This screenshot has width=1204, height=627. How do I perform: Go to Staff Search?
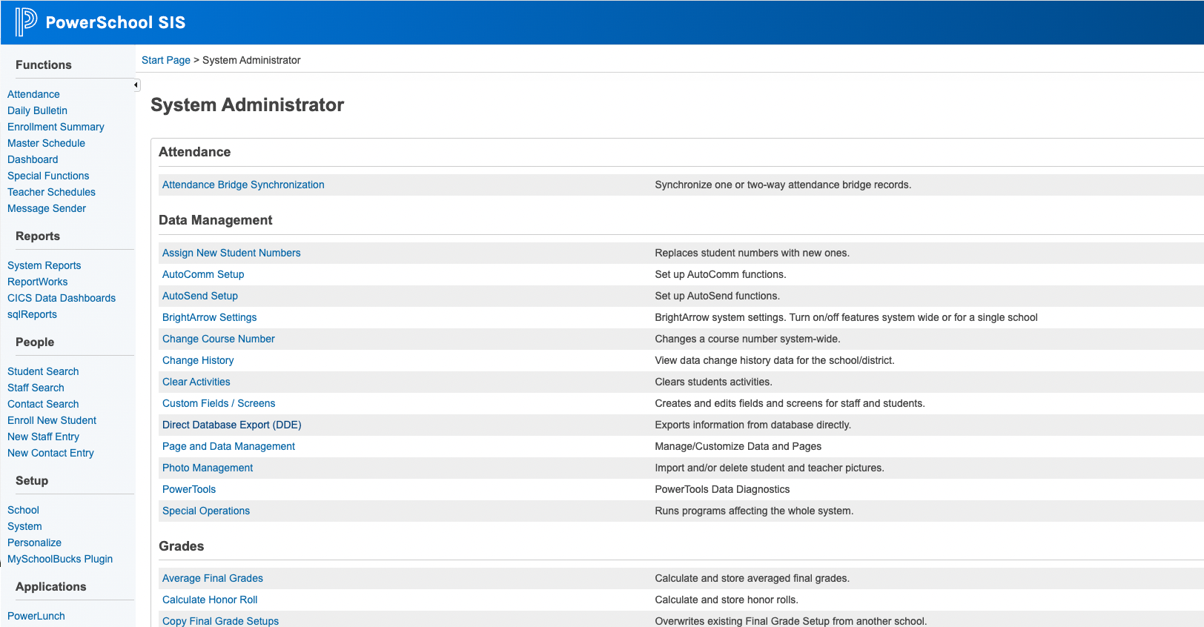pos(36,388)
